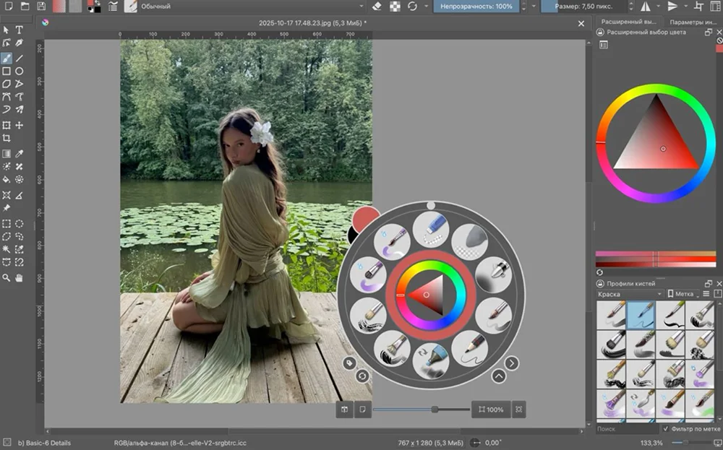Select the Crop tool
The width and height of the screenshot is (723, 450).
coord(7,138)
